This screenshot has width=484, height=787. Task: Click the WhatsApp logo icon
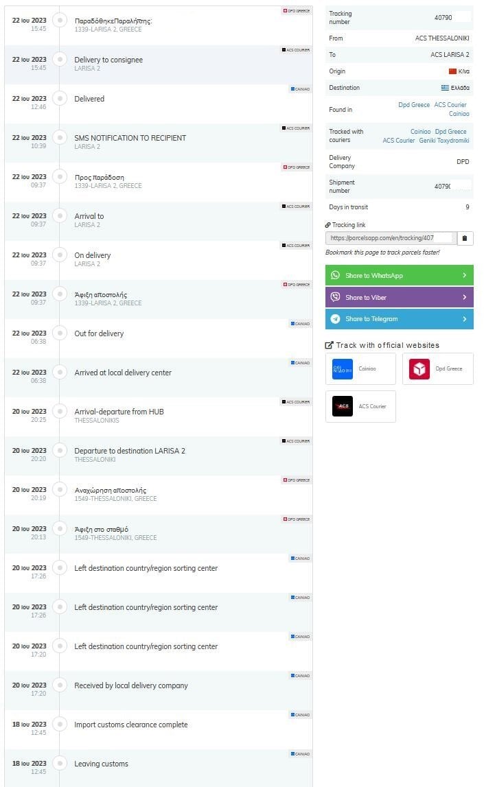336,275
